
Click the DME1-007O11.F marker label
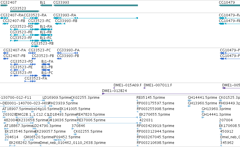click(x=158, y=85)
